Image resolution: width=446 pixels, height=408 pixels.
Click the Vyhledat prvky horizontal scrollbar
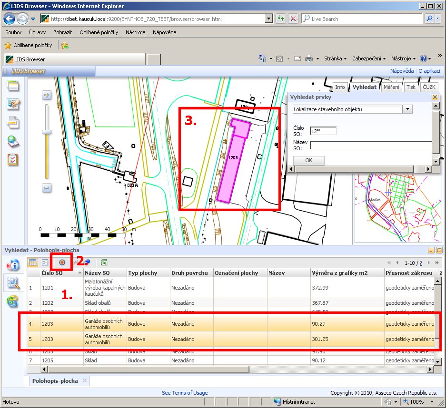tap(354, 169)
